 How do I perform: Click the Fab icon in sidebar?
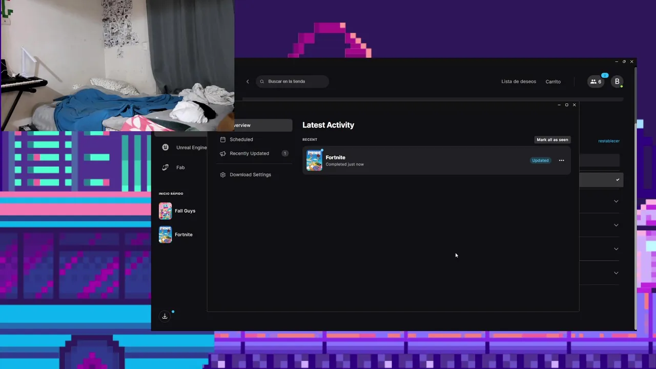point(166,168)
